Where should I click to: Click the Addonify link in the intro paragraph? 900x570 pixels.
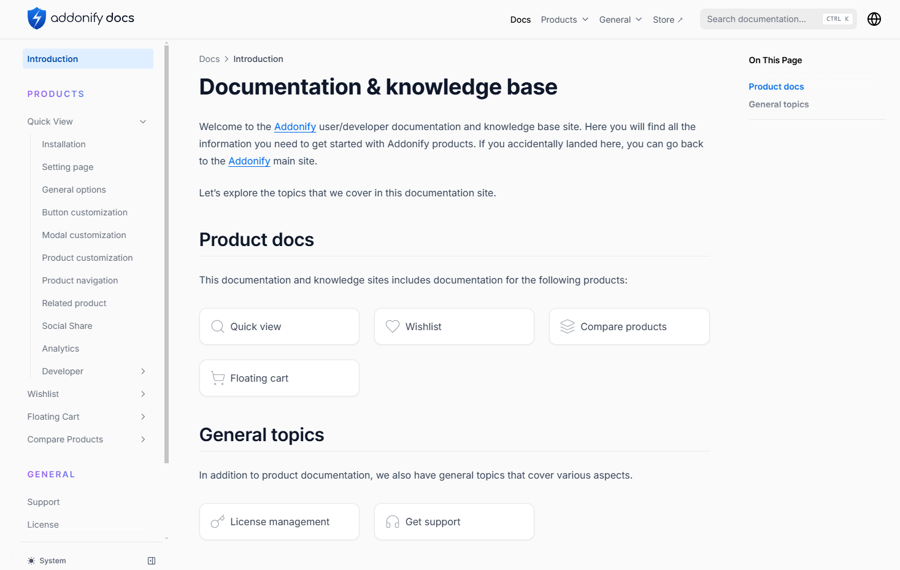point(294,126)
